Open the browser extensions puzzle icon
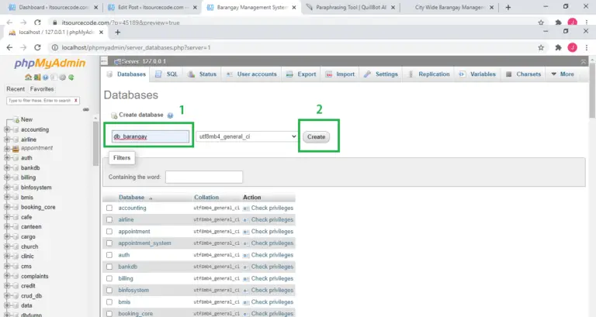The width and height of the screenshot is (596, 317). 557,47
